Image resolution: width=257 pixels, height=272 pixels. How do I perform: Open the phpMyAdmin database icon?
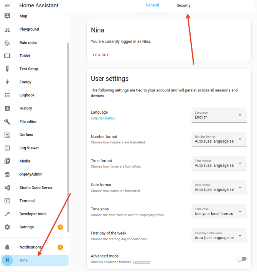(7, 174)
